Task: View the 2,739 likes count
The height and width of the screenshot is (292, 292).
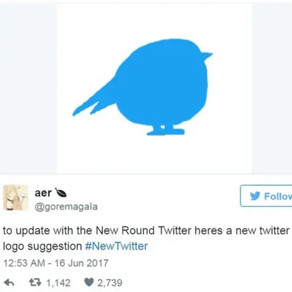Action: 109,283
